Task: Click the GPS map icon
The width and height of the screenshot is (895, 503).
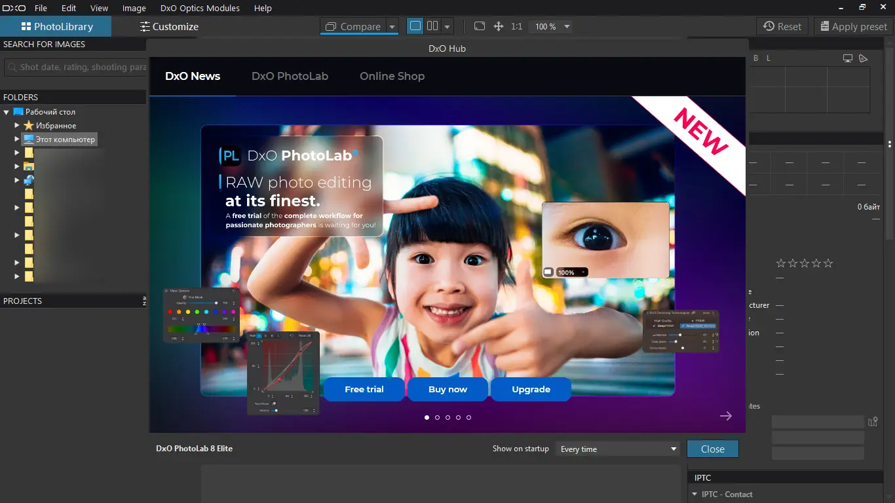Action: pos(872,422)
